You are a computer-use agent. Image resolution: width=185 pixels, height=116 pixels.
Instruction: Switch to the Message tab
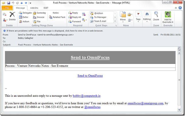point(20,8)
